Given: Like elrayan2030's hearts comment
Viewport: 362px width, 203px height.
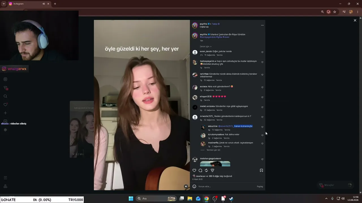Looking at the screenshot, I should pos(262,97).
